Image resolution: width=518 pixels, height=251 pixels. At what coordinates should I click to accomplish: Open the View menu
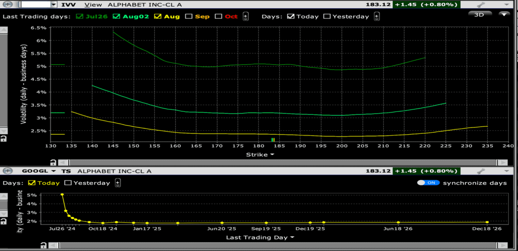coord(93,5)
